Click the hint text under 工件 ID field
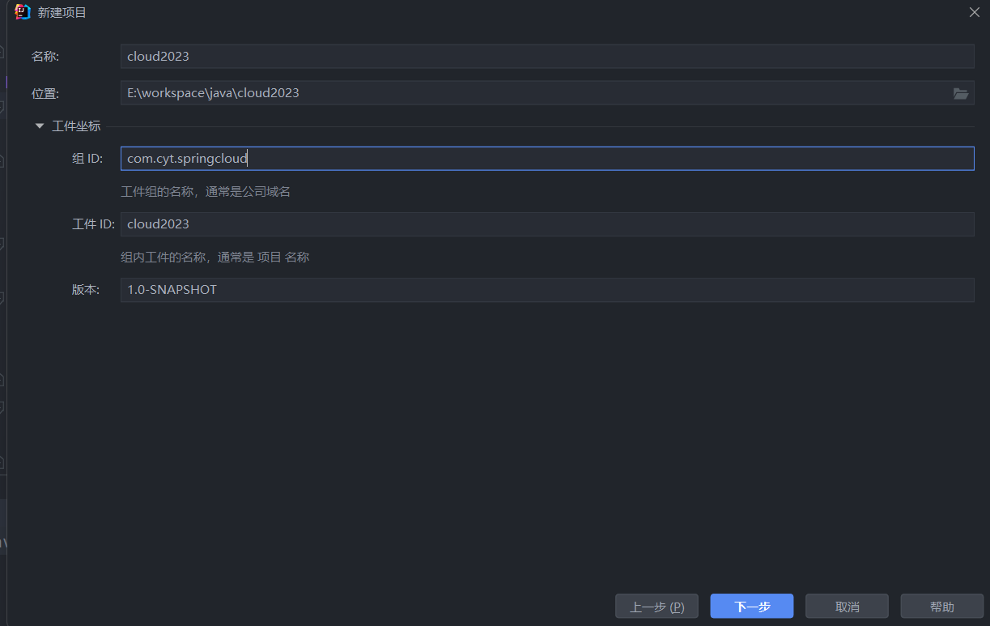 [x=215, y=258]
